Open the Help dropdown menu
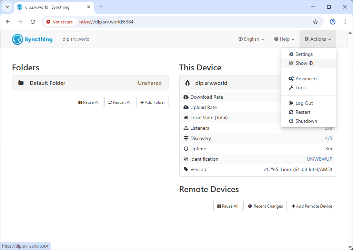Screen dimensions: 353x250 [x=284, y=39]
